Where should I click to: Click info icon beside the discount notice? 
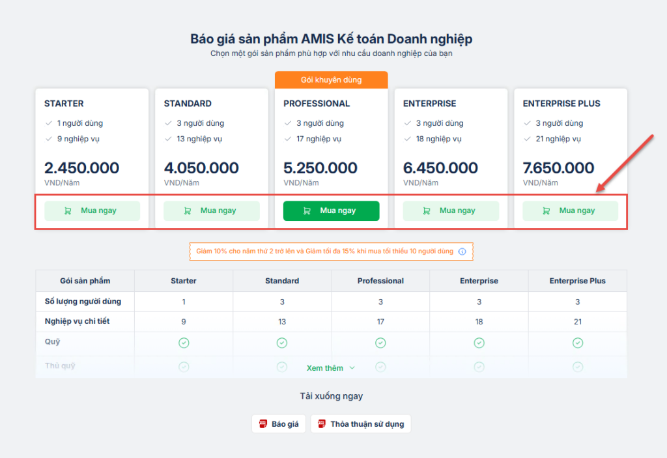(462, 251)
